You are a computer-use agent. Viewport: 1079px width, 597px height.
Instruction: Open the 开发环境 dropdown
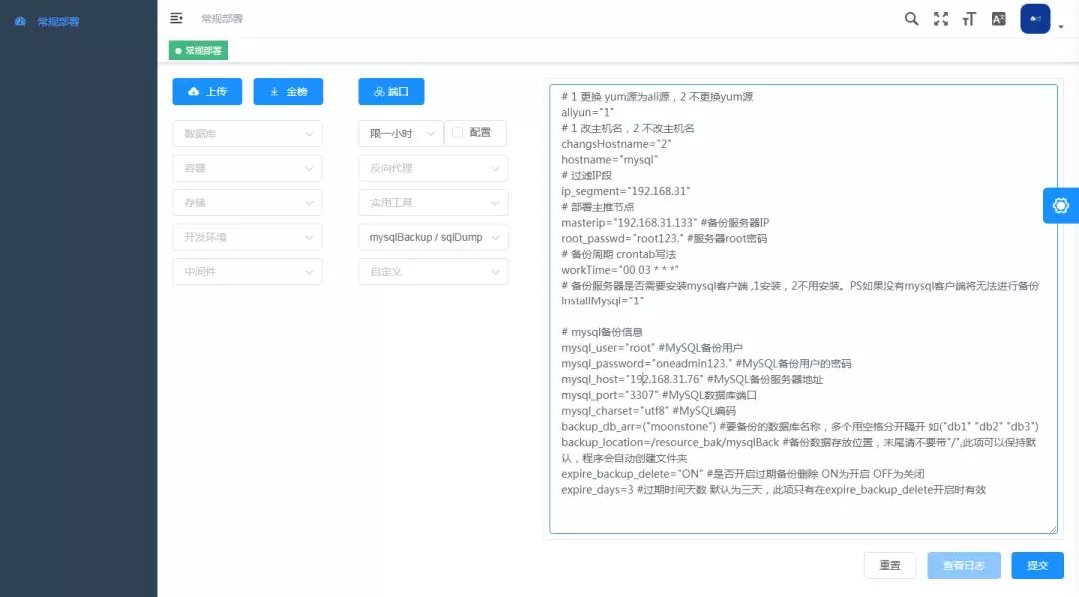click(247, 237)
